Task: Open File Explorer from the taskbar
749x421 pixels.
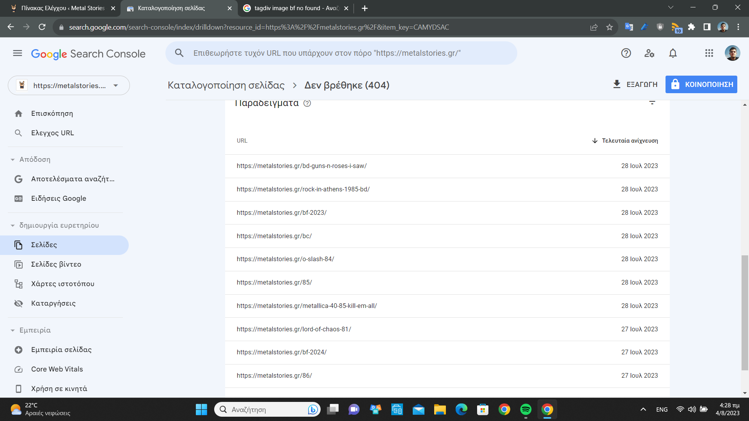Action: (440, 409)
